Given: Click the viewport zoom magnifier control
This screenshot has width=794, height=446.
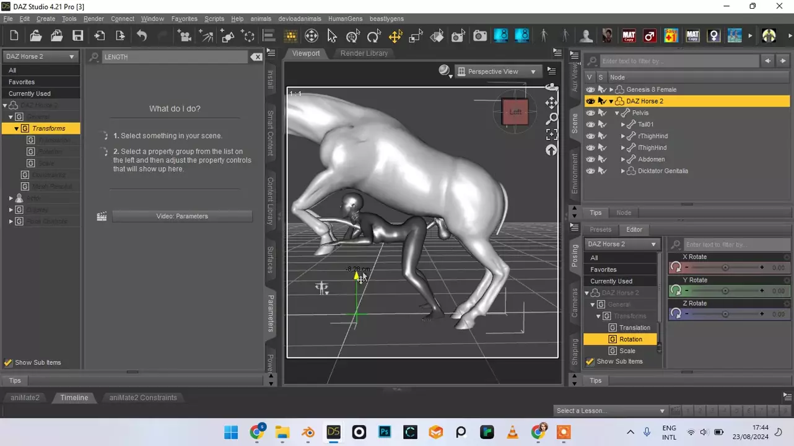Looking at the screenshot, I should (x=551, y=118).
